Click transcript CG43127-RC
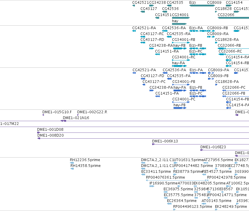This screenshot has width=249, height=211. coord(152,34)
